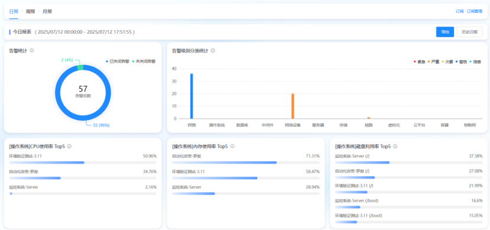Switch to the 月报 tab
Viewport: 490px width, 230px height.
tap(47, 12)
